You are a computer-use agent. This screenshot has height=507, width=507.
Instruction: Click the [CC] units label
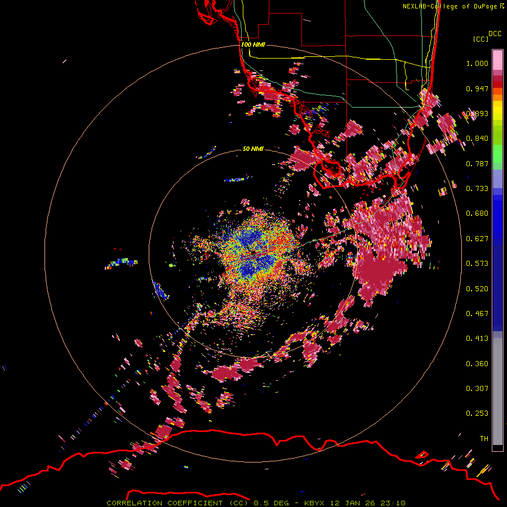pyautogui.click(x=481, y=39)
